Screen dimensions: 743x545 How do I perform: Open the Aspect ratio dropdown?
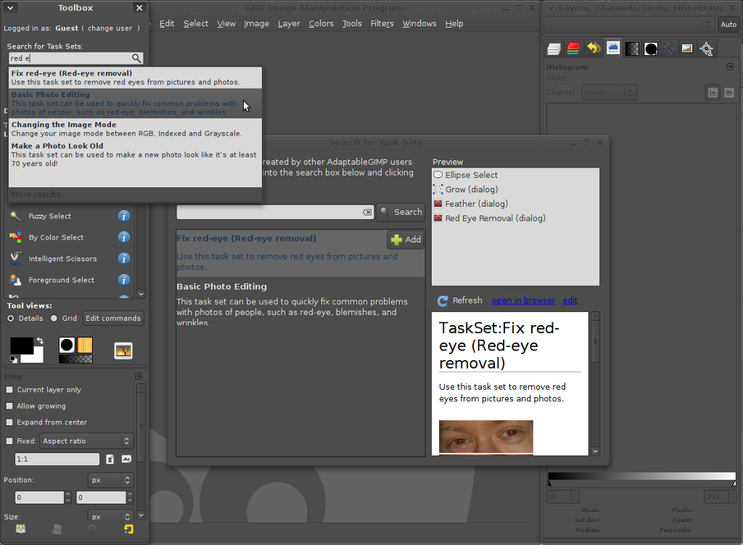click(x=86, y=441)
